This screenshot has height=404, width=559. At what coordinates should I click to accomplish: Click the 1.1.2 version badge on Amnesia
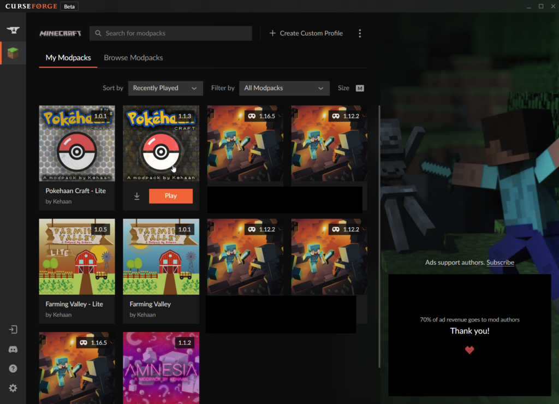tap(185, 343)
